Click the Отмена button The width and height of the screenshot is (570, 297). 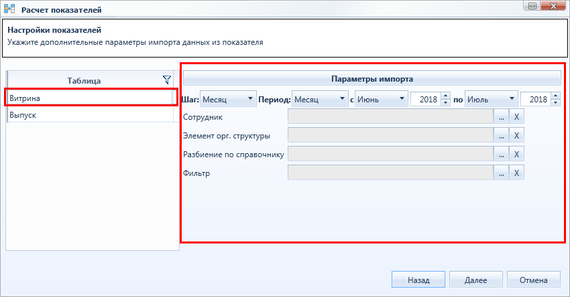click(534, 280)
